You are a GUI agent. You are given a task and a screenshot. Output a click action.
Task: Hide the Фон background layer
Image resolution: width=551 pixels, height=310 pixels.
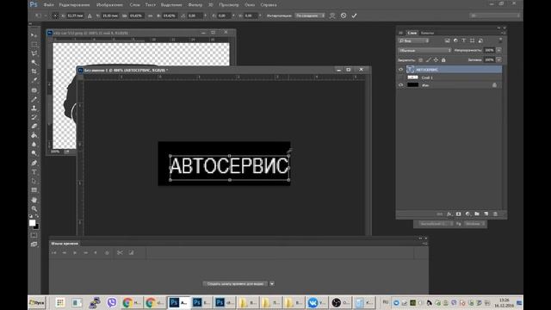pos(400,85)
